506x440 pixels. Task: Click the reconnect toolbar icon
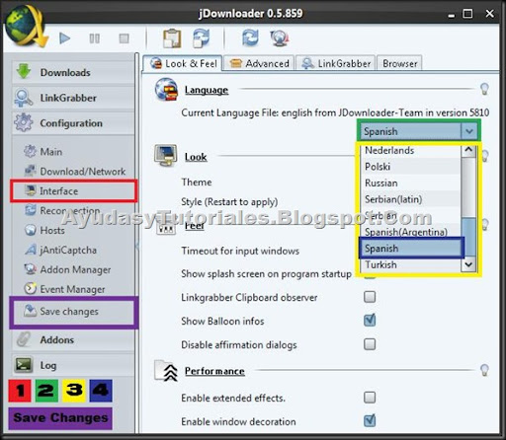tap(250, 37)
